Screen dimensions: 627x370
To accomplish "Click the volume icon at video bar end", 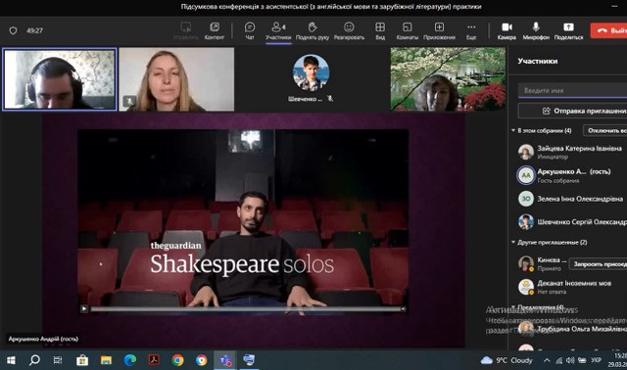I will [x=403, y=309].
